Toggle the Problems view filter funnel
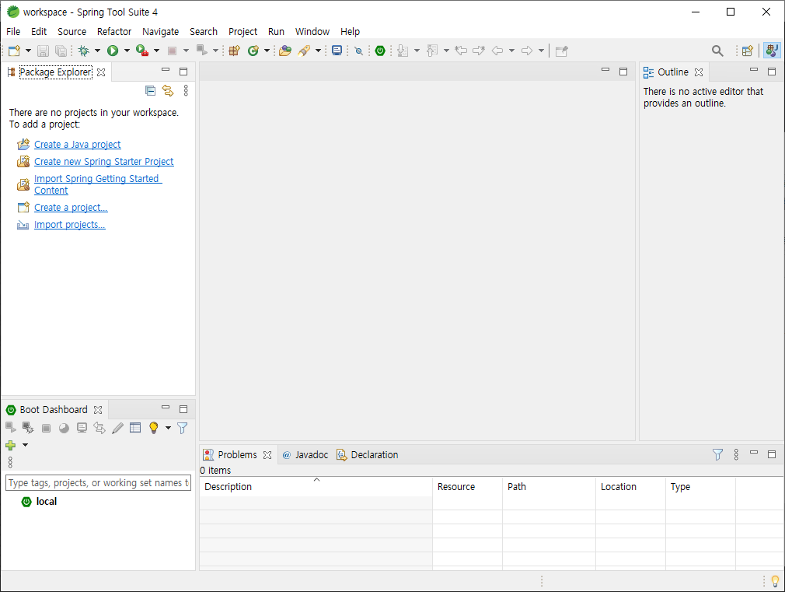Screen dimensions: 785x592 (x=717, y=454)
